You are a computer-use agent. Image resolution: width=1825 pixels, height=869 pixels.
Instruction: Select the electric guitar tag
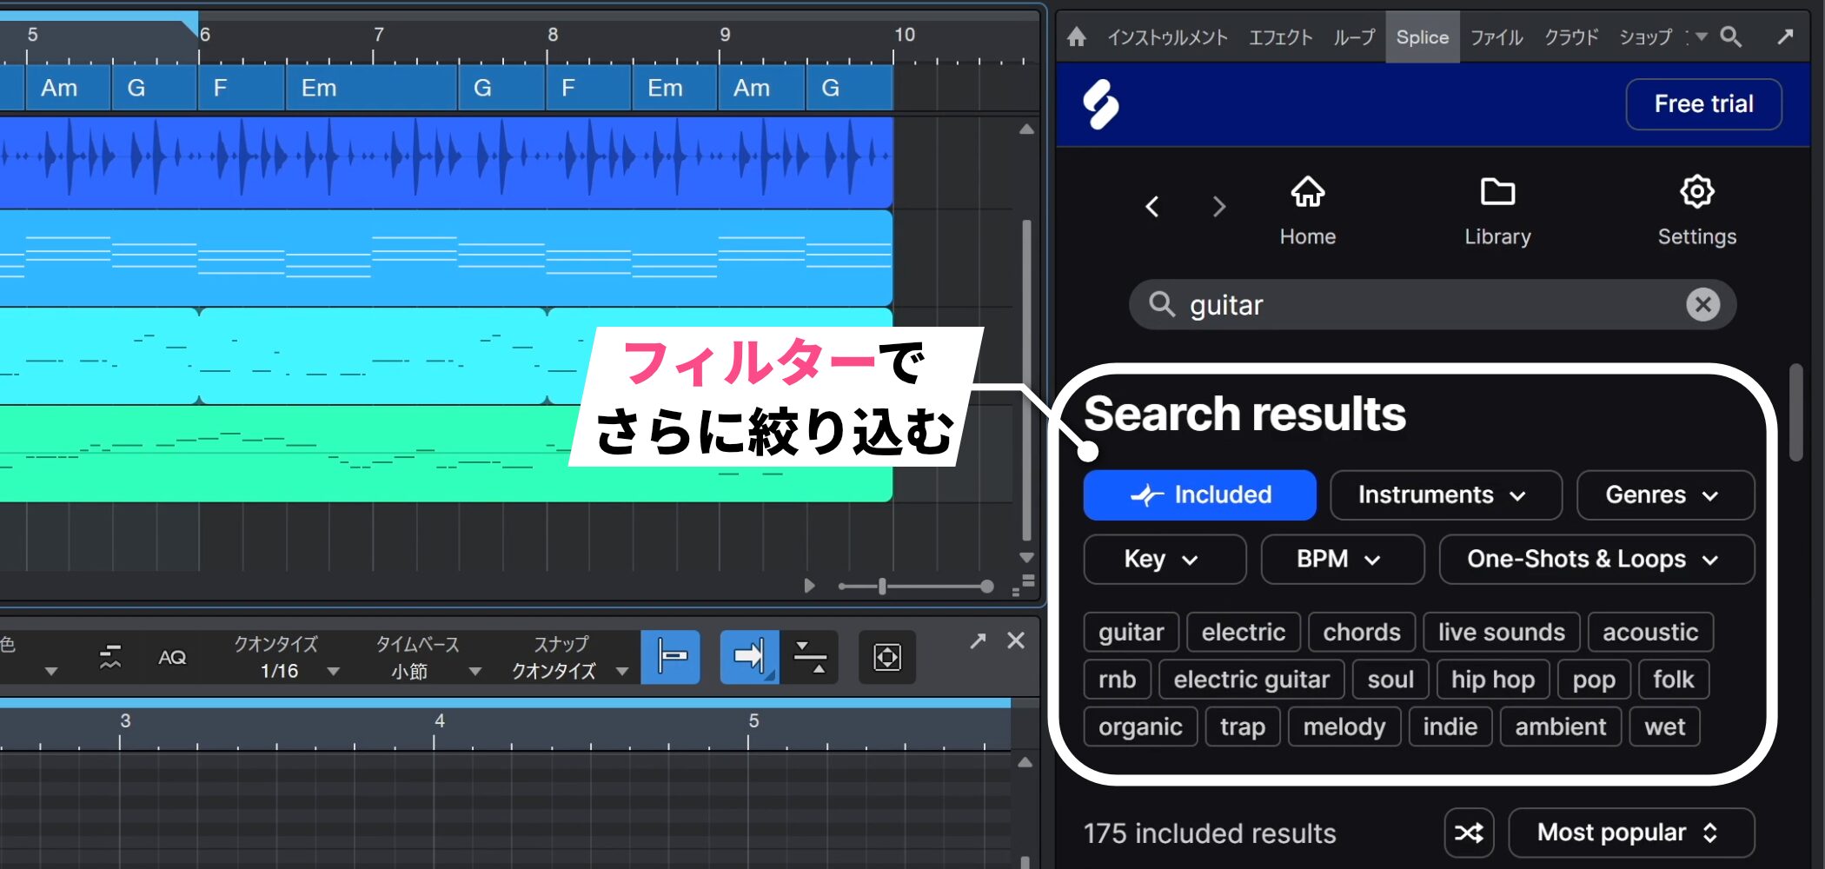coord(1251,680)
